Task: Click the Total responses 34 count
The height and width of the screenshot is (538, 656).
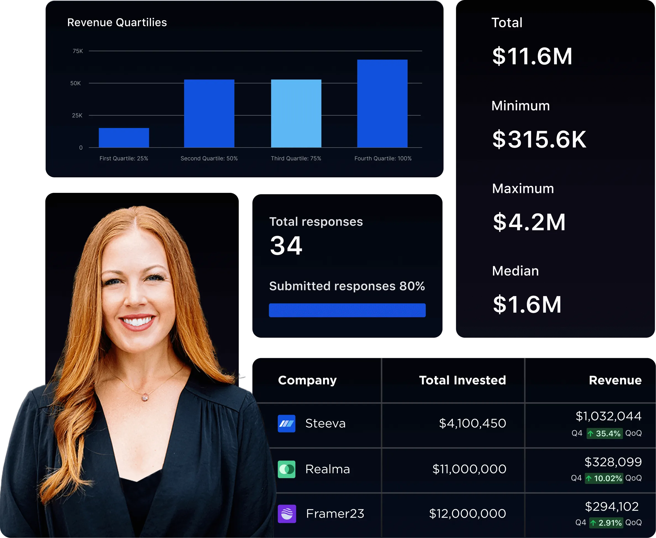Action: click(x=286, y=246)
